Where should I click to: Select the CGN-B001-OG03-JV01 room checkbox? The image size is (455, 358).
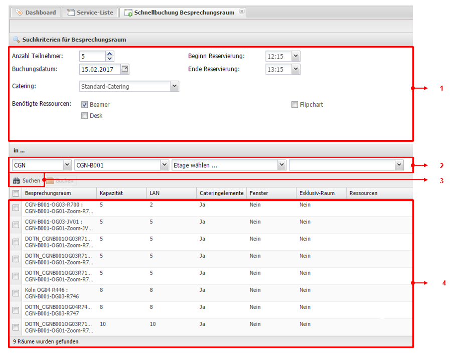point(16,225)
